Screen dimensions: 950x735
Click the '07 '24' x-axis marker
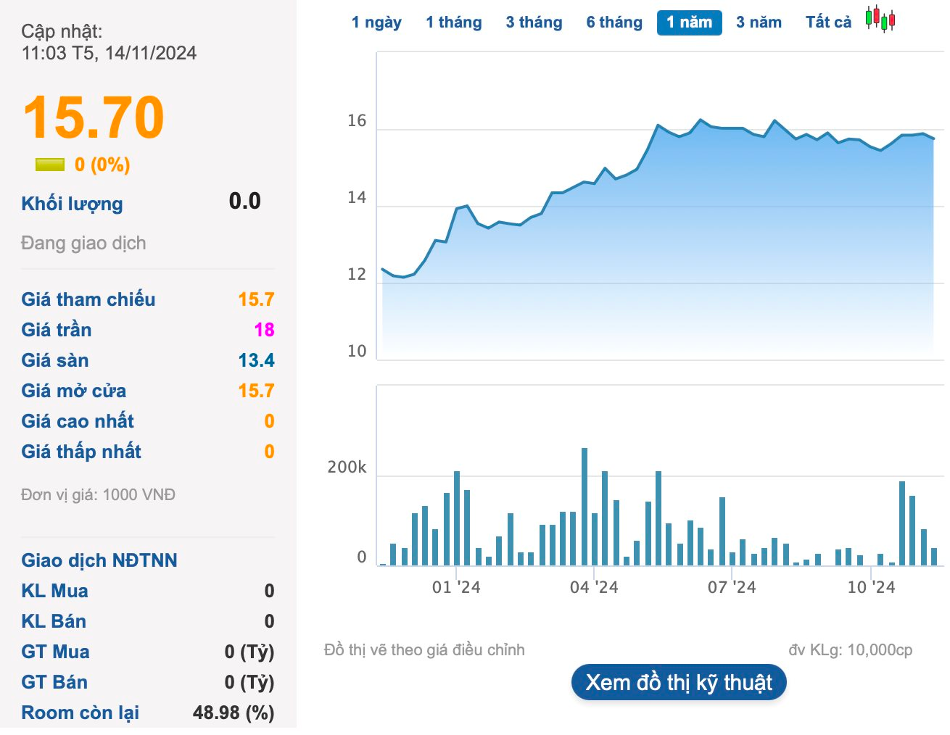click(x=732, y=587)
